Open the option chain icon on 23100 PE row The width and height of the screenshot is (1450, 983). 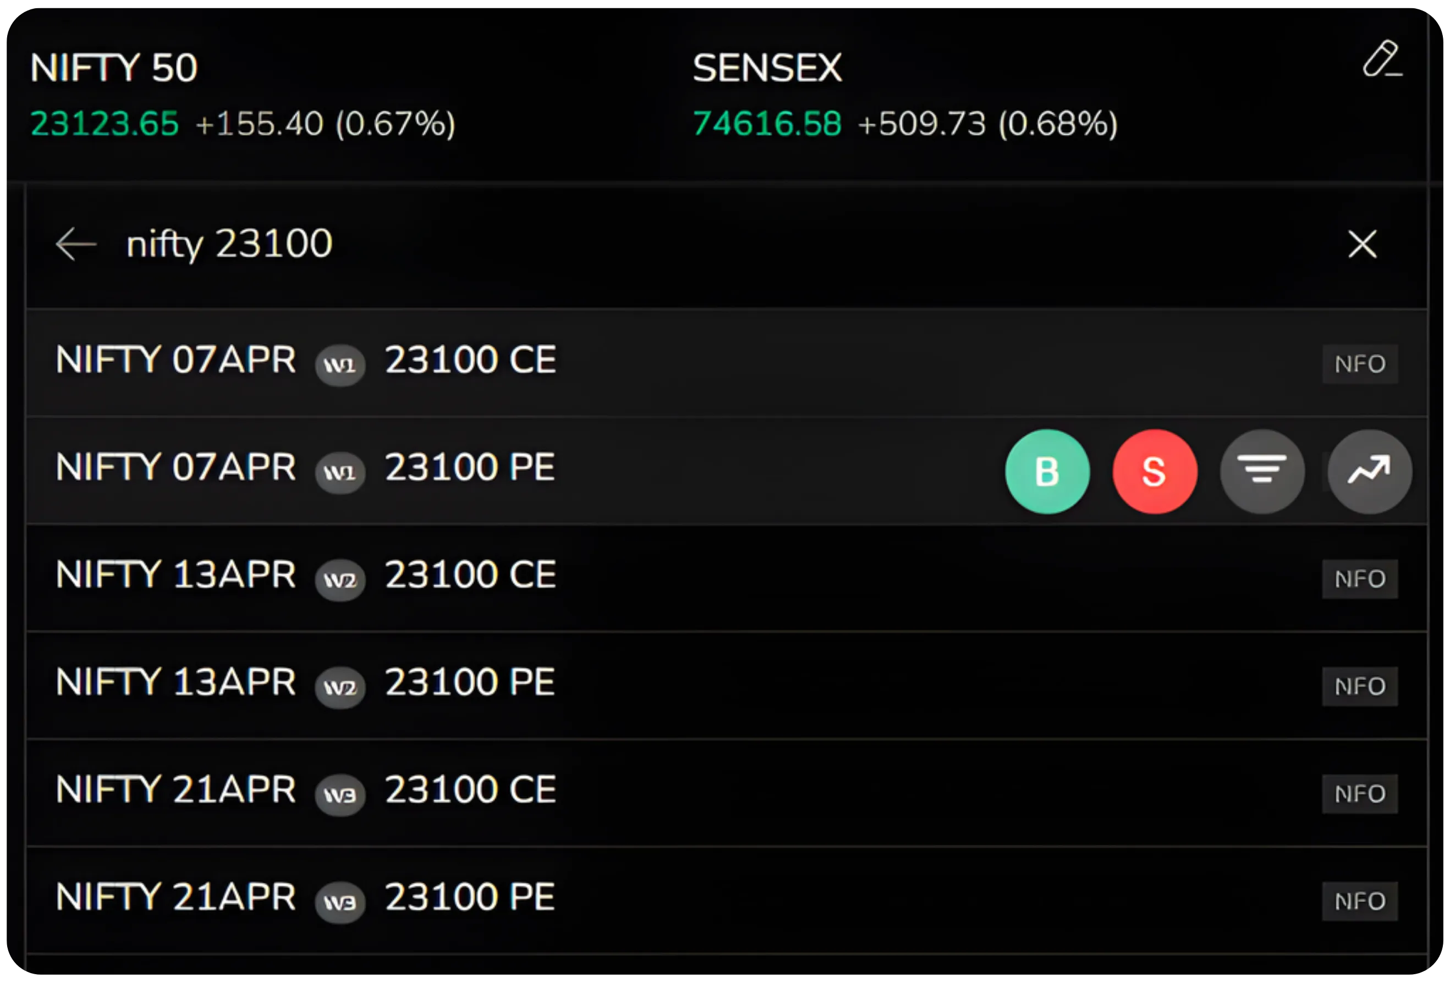click(1261, 471)
